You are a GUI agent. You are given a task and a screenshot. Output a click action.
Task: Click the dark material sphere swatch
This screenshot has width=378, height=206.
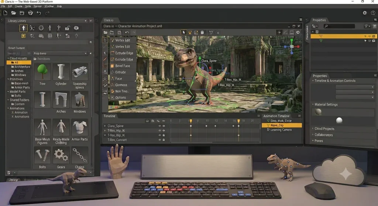point(318,112)
